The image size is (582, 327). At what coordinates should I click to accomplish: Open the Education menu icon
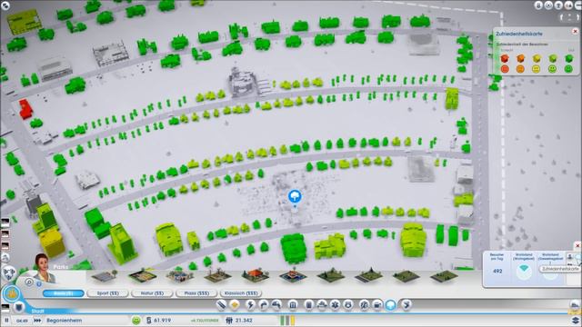(364, 305)
